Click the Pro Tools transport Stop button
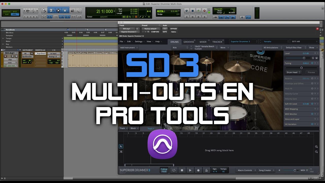Image resolution: width=325 pixels, height=183 pixels. coord(192,11)
